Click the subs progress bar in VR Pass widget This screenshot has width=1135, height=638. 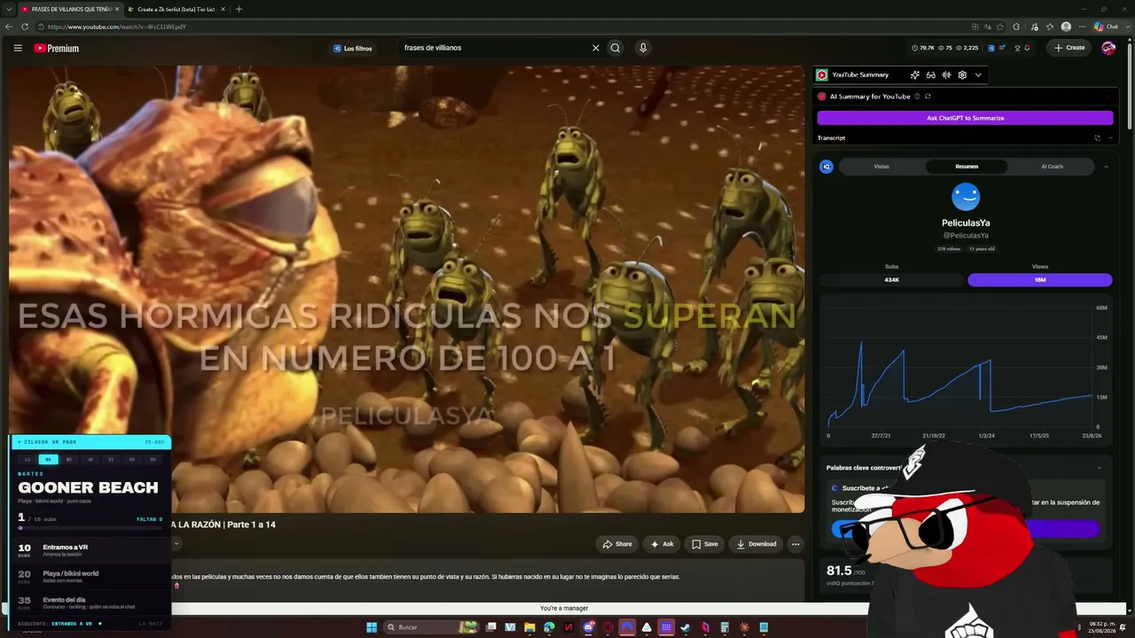tap(90, 528)
